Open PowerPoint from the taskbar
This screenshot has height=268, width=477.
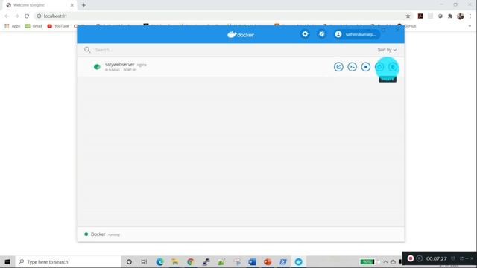coord(268,261)
